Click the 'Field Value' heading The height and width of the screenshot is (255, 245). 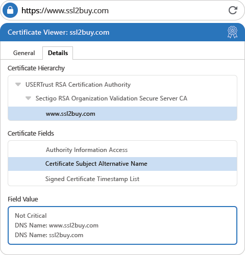[x=23, y=199]
